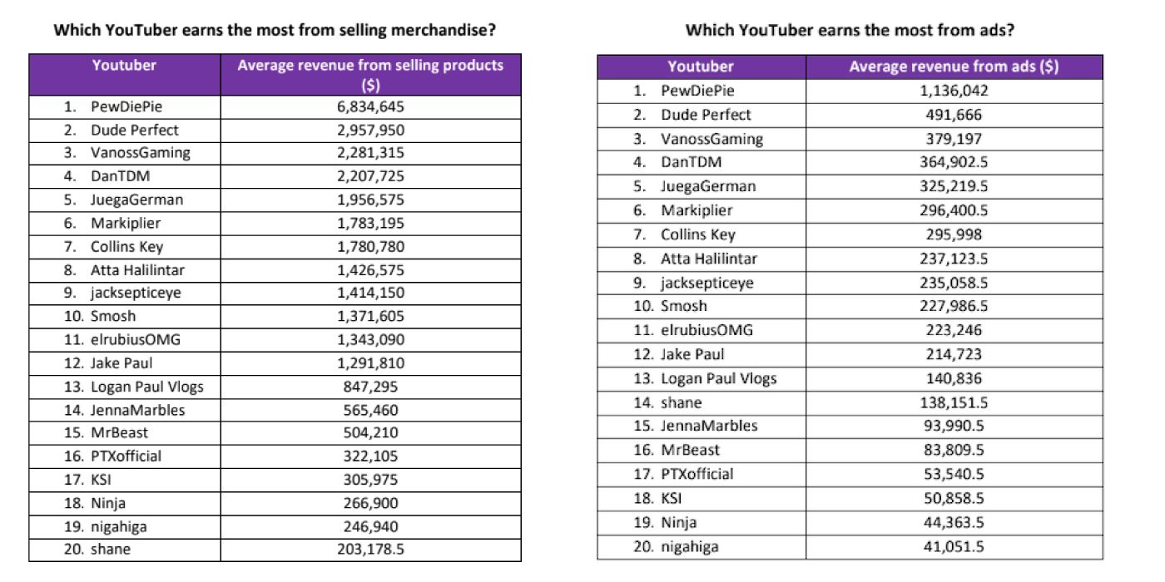Click the merchandise table's "Youtuber" column header

click(124, 65)
